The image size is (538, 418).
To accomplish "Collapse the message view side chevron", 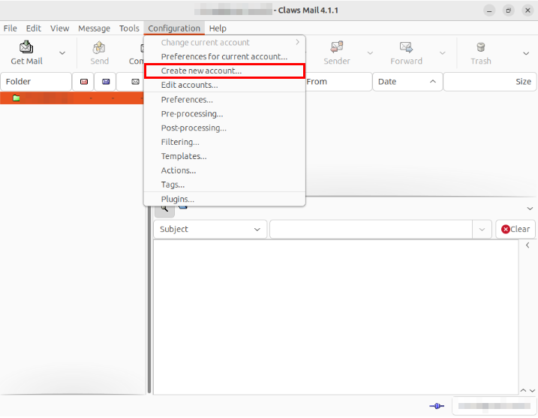I will (x=527, y=245).
